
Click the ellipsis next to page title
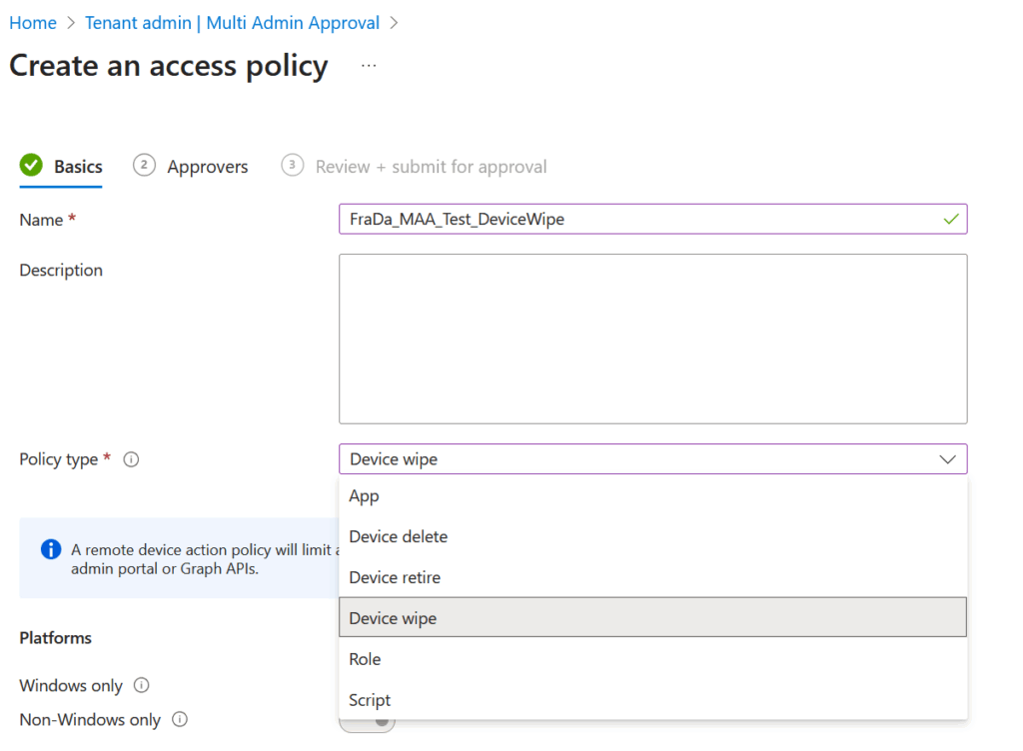coord(369,66)
